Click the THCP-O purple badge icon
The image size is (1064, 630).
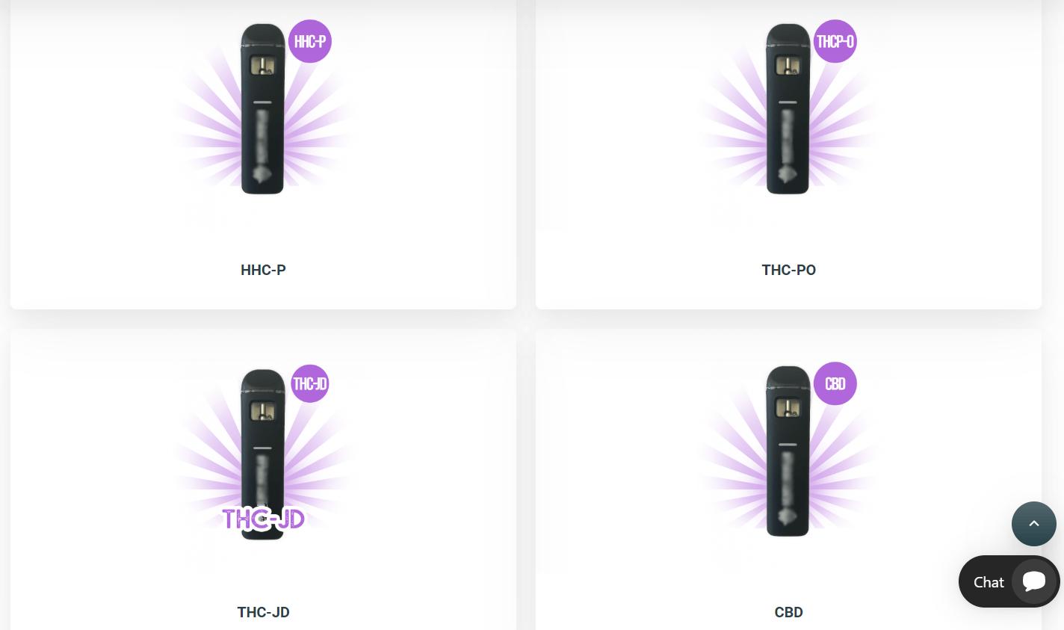[x=835, y=41]
